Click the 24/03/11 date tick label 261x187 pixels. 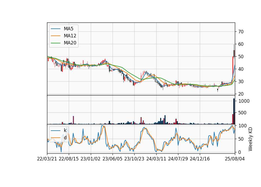click(156, 159)
